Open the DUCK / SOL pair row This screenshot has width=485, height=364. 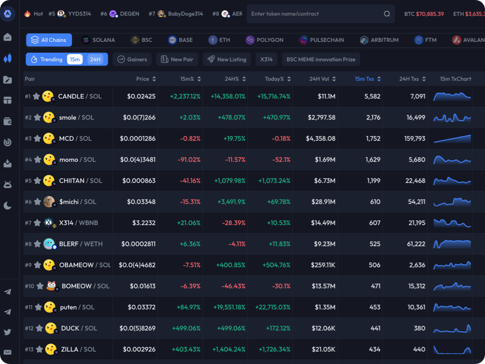click(x=253, y=328)
